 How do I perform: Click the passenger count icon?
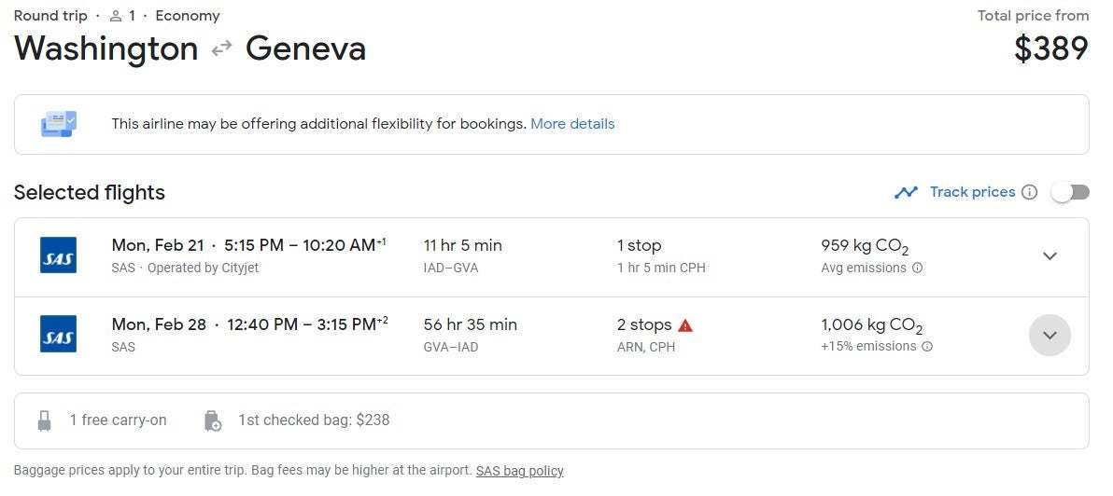tap(116, 16)
